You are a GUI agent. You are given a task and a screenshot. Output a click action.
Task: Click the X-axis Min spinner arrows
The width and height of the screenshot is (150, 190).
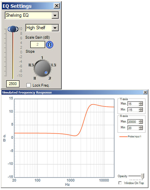(141, 128)
